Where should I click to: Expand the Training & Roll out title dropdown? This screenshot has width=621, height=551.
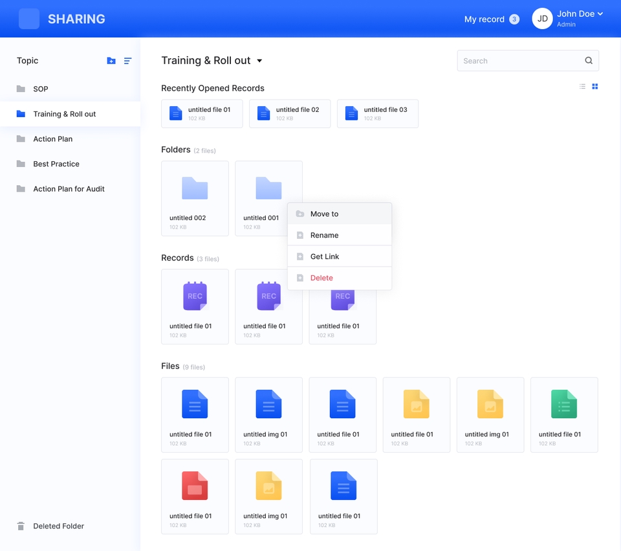[x=259, y=61]
